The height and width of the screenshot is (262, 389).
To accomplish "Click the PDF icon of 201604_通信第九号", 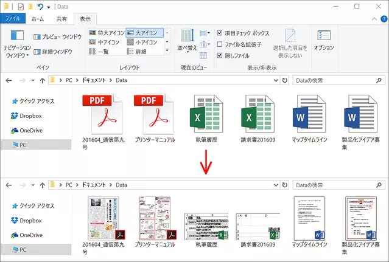I will tap(103, 114).
